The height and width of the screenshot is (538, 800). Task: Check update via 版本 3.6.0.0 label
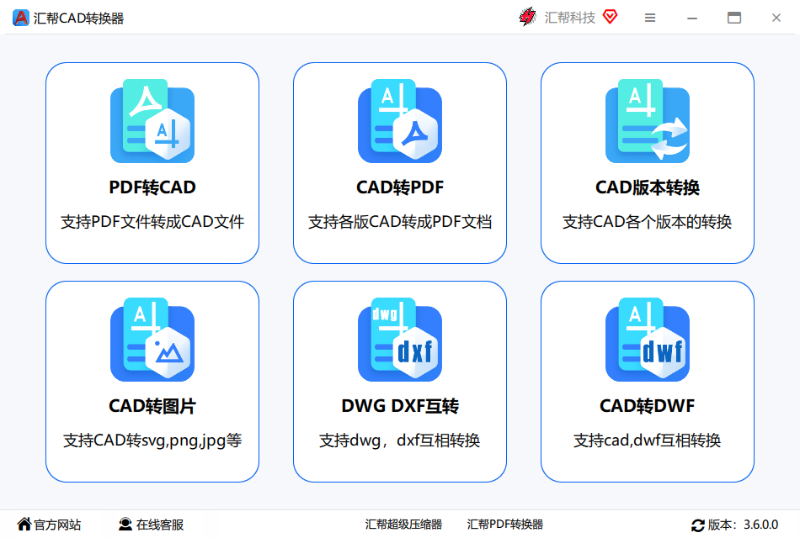coord(745,525)
